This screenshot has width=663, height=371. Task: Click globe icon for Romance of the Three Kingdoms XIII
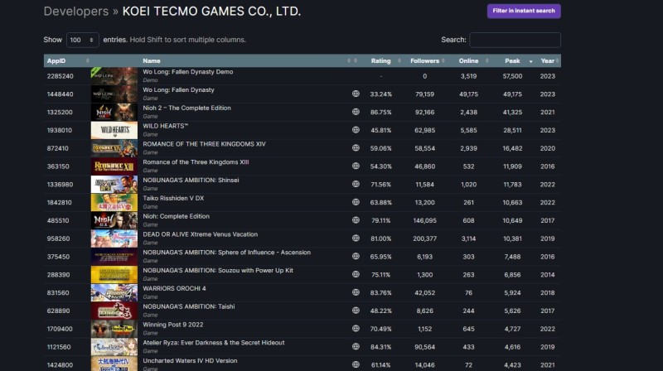point(356,166)
